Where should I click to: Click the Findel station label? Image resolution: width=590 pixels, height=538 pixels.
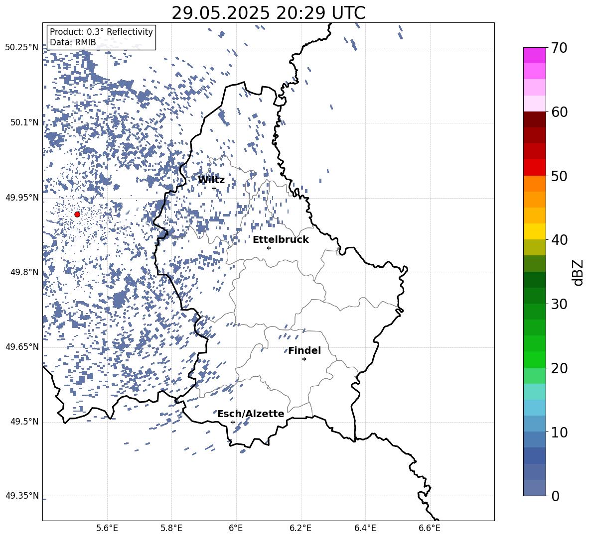click(304, 351)
